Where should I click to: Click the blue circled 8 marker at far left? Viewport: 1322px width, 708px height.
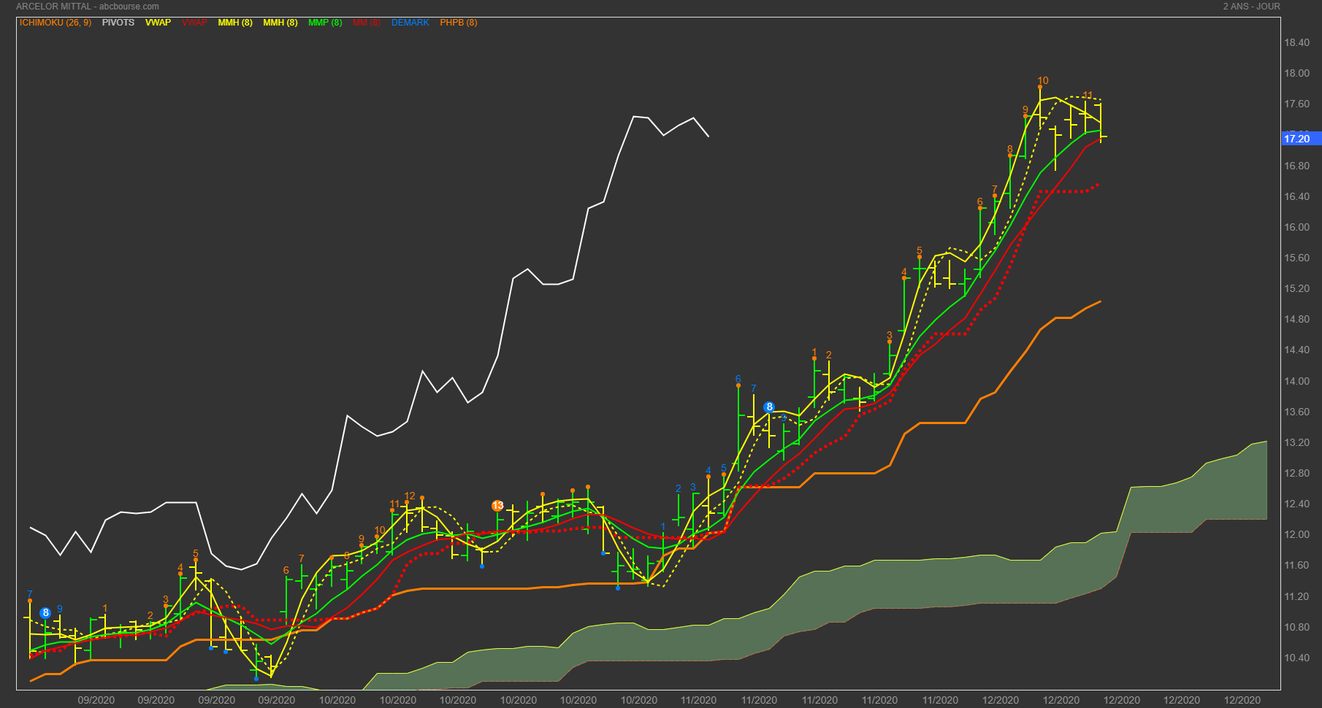pos(45,613)
